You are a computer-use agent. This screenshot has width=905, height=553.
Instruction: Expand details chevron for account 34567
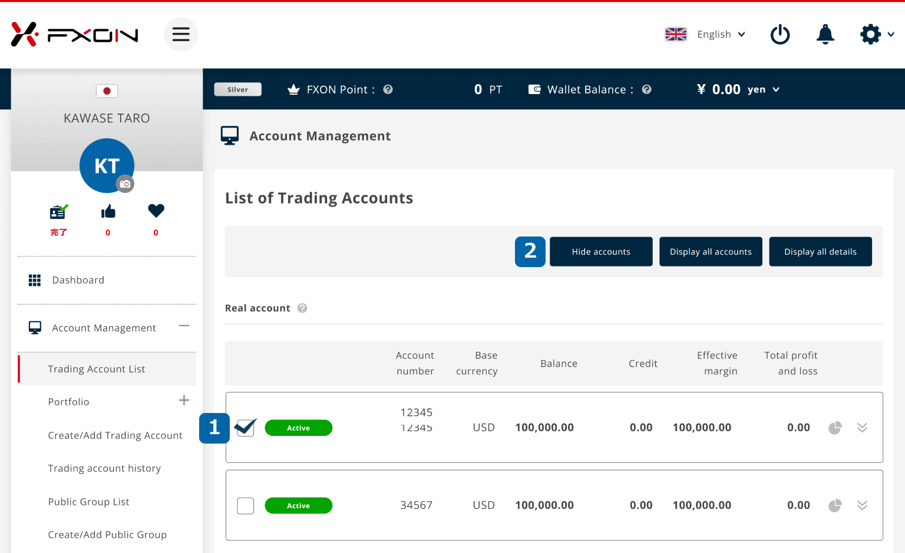(862, 505)
